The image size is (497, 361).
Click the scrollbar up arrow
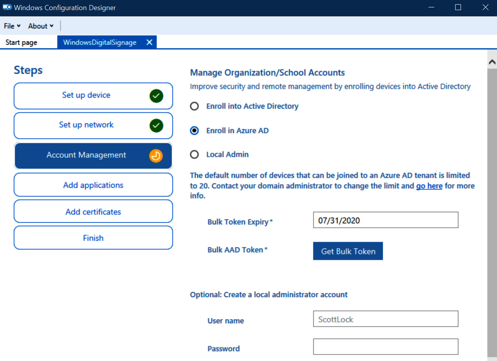pos(492,61)
